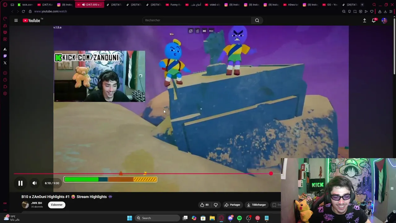The width and height of the screenshot is (396, 223).
Task: Click the Opera GX logo menu button
Action: pyautogui.click(x=5, y=5)
